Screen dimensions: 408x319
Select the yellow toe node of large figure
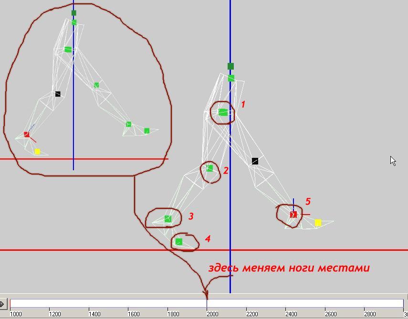click(318, 223)
